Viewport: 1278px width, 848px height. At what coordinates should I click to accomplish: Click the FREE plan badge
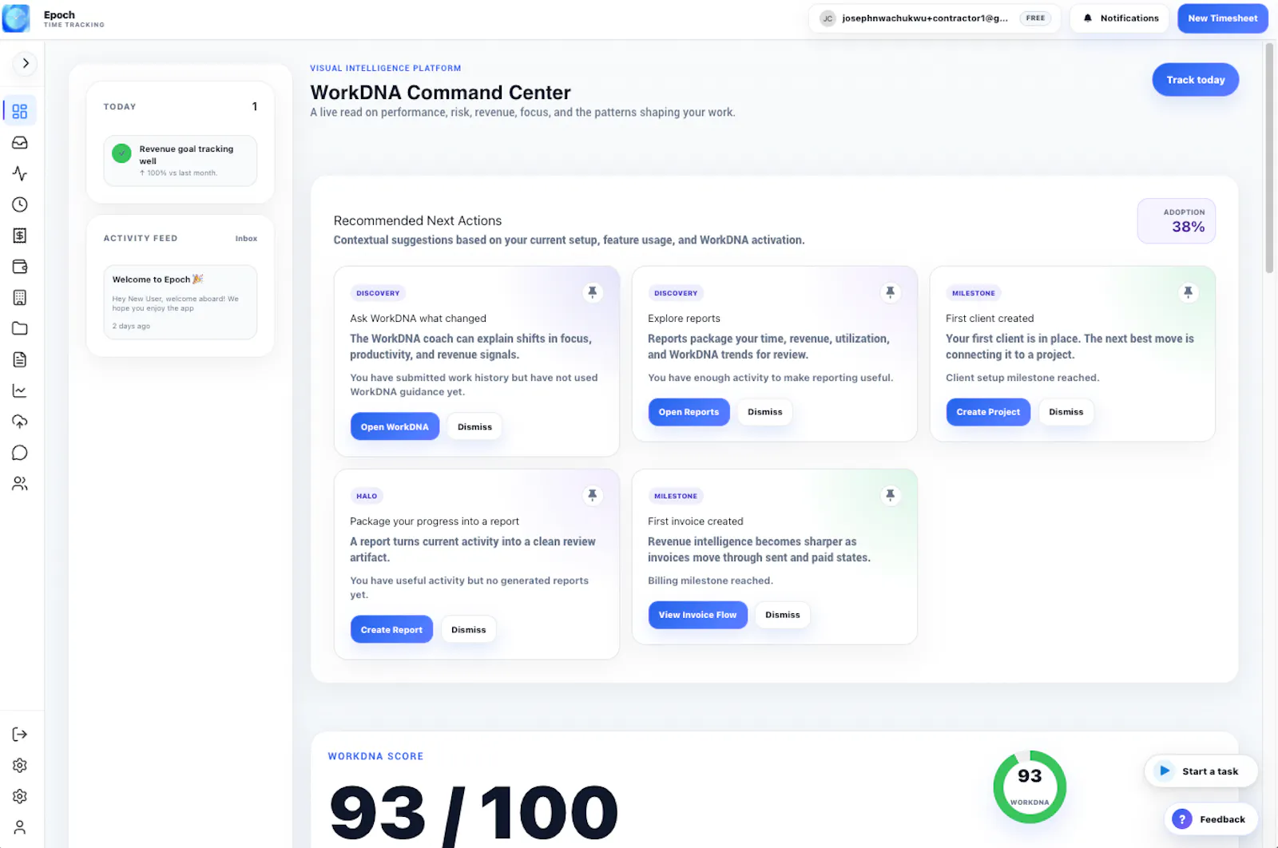pos(1036,18)
